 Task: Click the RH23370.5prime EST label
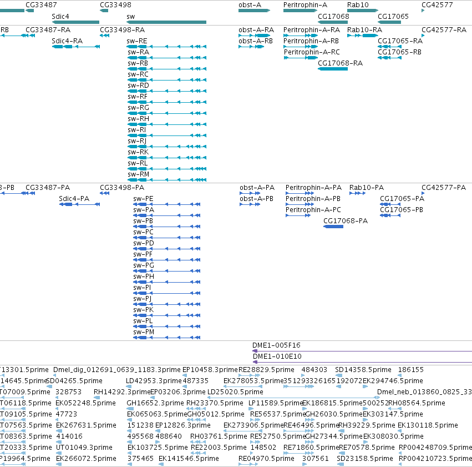pyautogui.click(x=215, y=403)
